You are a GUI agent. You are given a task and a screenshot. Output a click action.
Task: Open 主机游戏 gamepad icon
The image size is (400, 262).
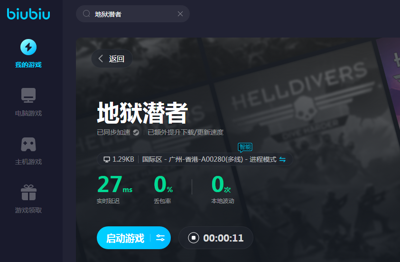(x=28, y=145)
